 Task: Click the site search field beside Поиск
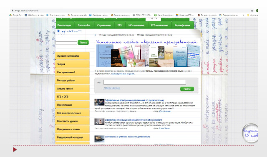66,43
